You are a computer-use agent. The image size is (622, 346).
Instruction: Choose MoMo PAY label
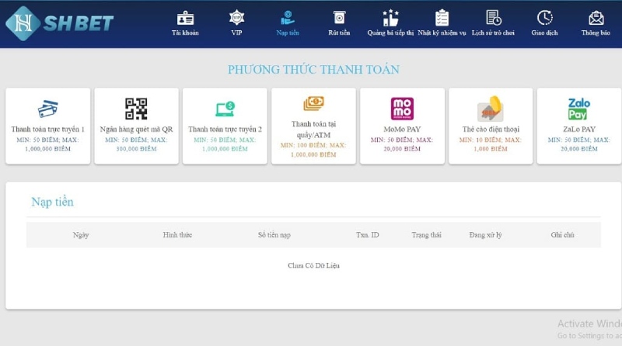[402, 130]
